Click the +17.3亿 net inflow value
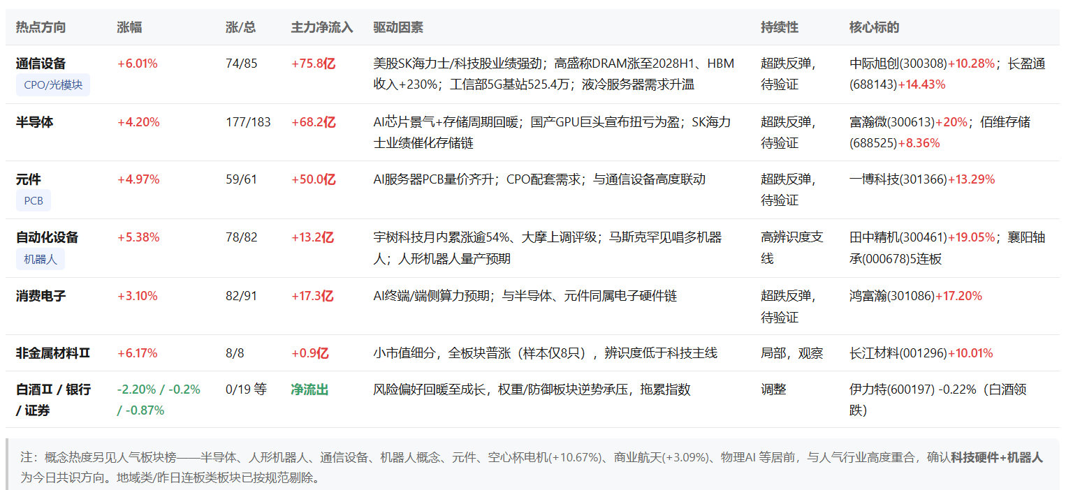This screenshot has height=490, width=1073. [313, 296]
